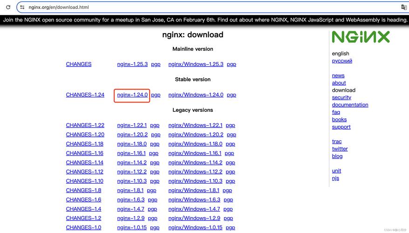Open CHANGES-1.2 link

[83, 218]
